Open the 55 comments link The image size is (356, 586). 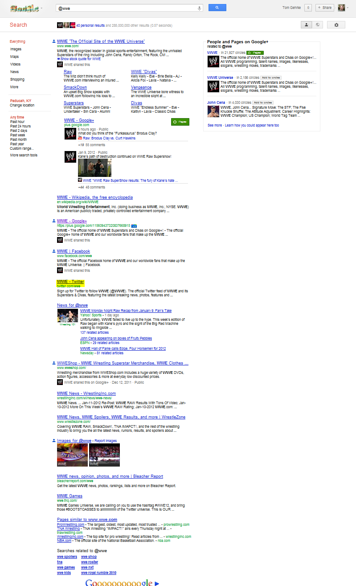click(95, 145)
